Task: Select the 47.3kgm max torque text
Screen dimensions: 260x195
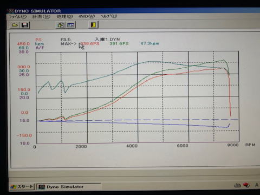Action: 150,43
